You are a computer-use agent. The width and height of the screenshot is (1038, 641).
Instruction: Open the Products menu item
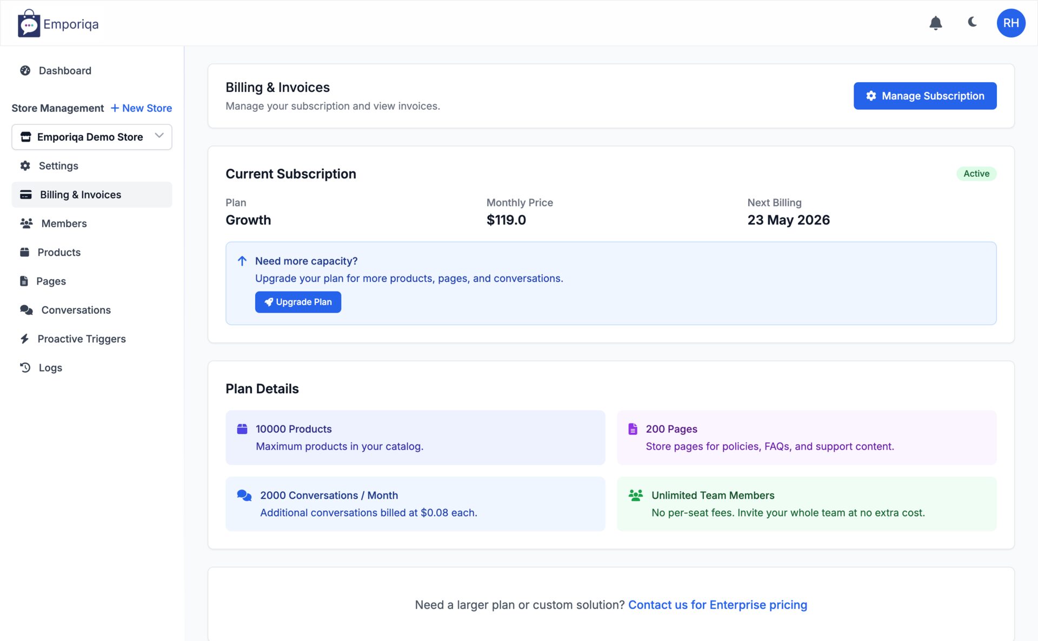[59, 252]
